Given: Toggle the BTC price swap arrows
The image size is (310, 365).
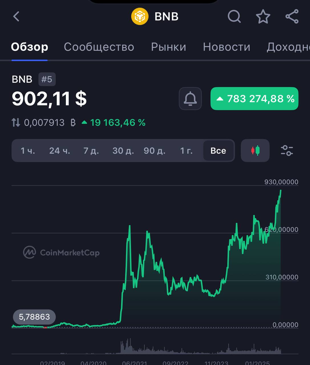Looking at the screenshot, I should [x=16, y=123].
